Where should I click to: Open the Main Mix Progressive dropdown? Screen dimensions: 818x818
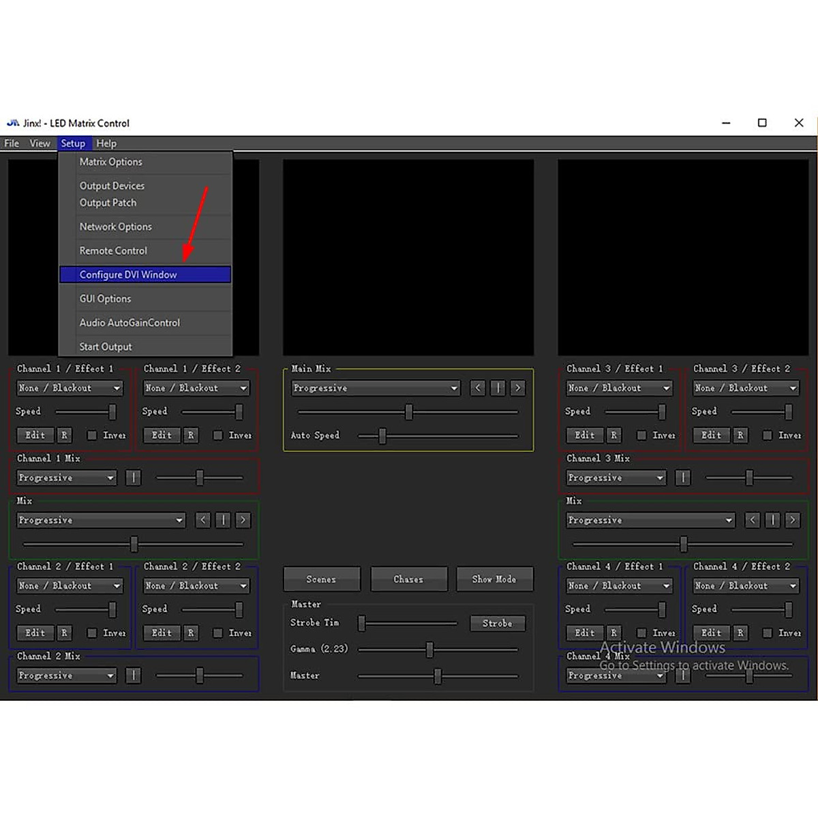(375, 388)
